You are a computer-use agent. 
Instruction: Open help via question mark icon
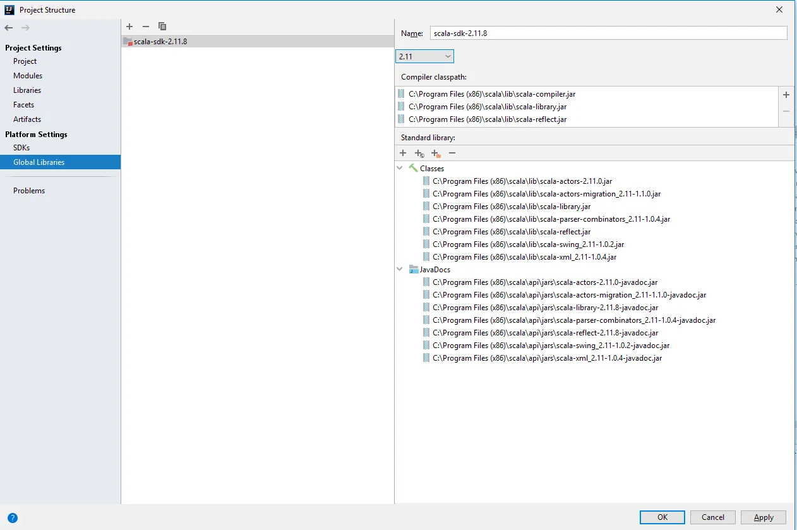pos(13,518)
